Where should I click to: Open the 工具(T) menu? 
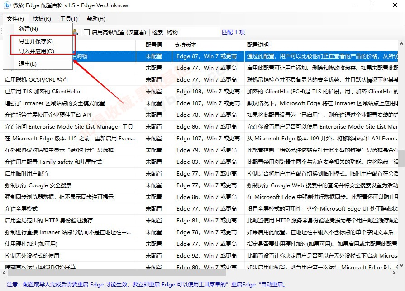pos(69,19)
